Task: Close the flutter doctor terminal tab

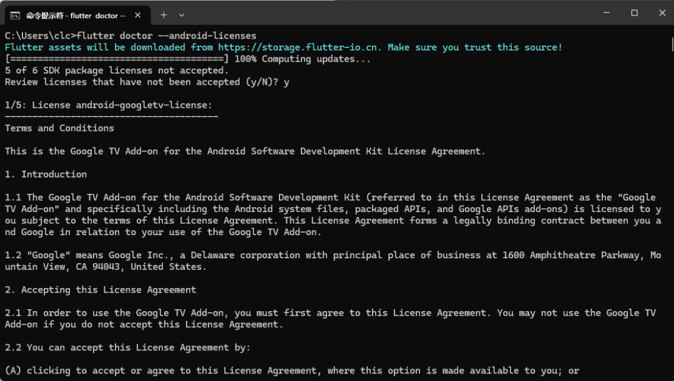Action: (138, 15)
